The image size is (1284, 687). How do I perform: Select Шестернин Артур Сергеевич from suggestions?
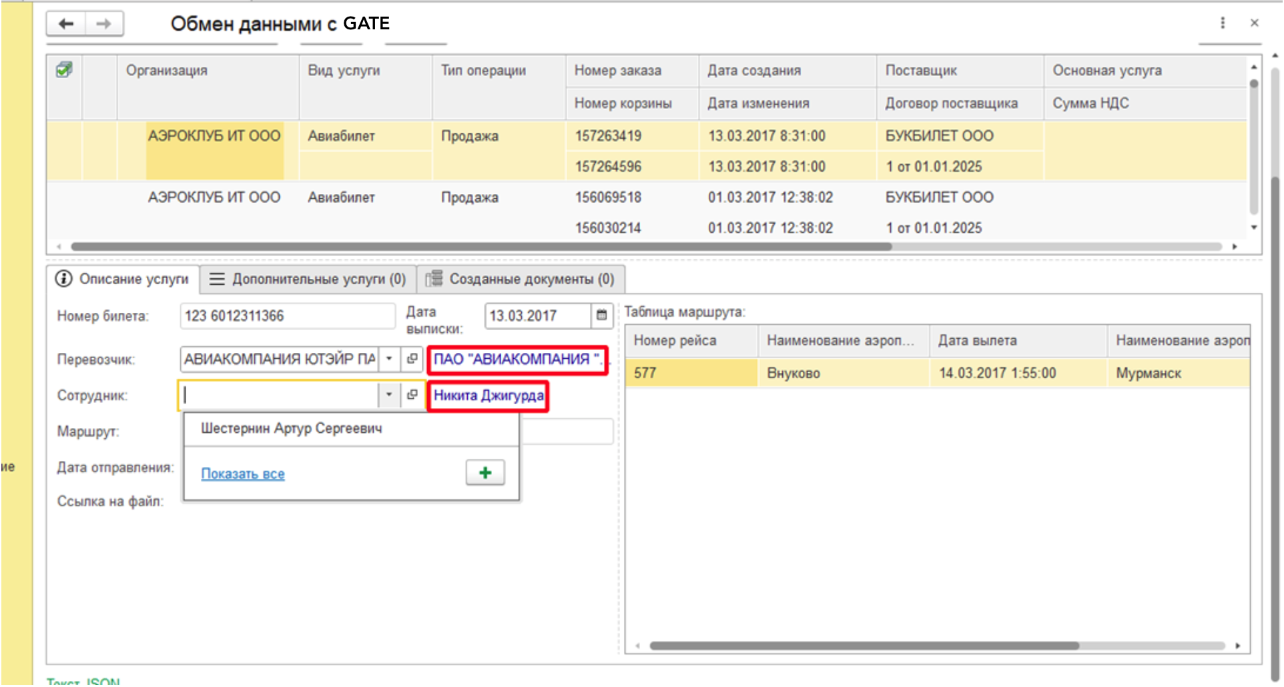[x=292, y=428]
